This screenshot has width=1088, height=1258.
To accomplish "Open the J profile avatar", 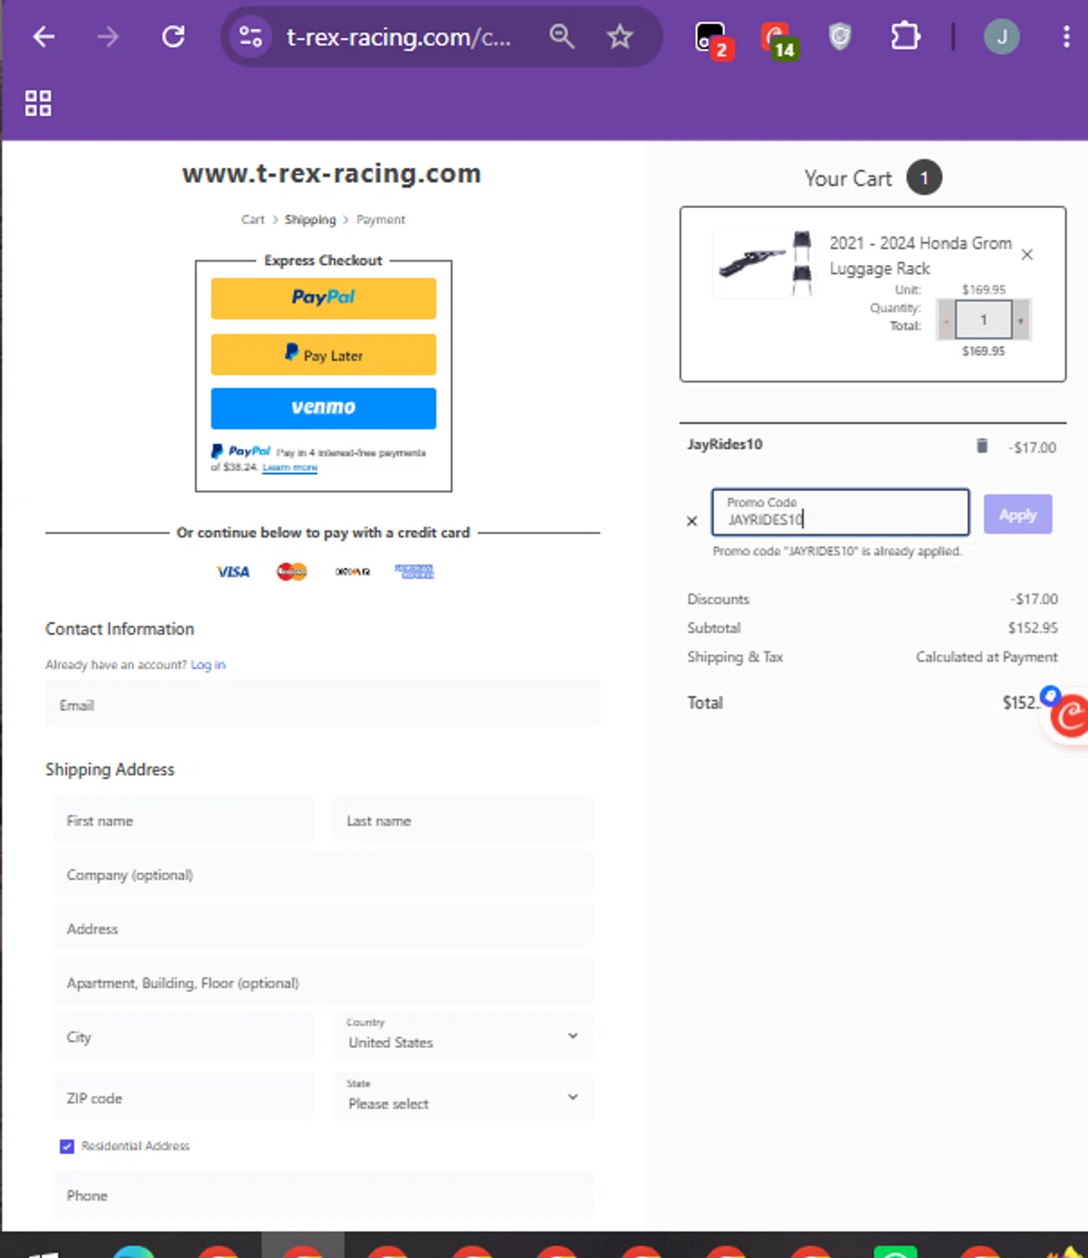I will (1001, 37).
